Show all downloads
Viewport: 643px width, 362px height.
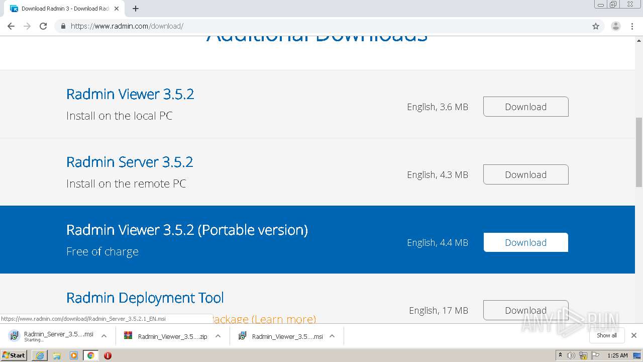pos(607,335)
